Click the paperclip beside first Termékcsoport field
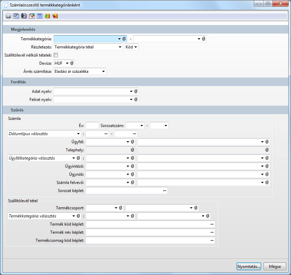Viewport: 291px width, 275px height. coord(121,208)
